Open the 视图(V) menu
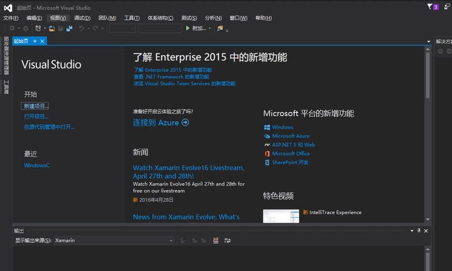Viewport: 452px width, 271px height. tap(58, 18)
